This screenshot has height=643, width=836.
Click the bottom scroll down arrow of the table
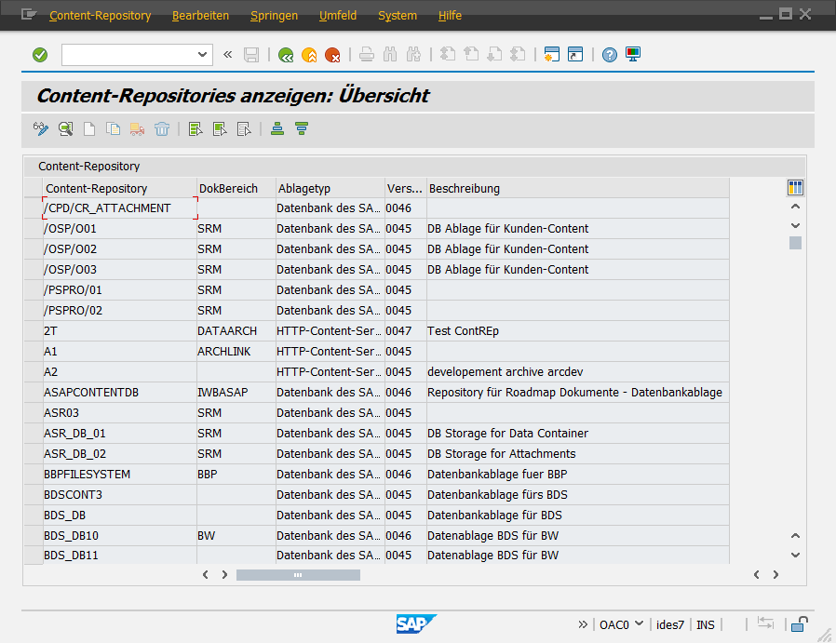[795, 556]
